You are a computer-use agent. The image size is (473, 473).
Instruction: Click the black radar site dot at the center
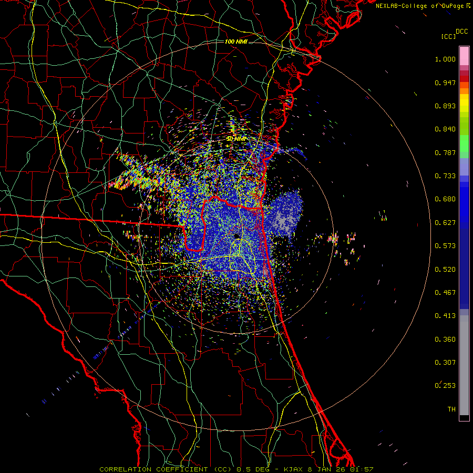[x=237, y=236]
